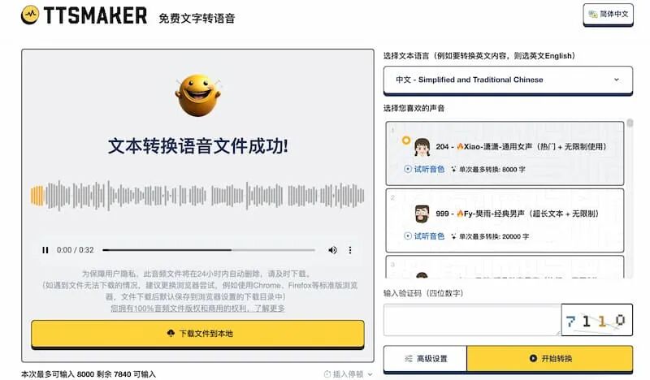Preview voice 试听音色 for 999 Fy-樊雨
Viewport: 650px width, 380px height.
pyautogui.click(x=424, y=236)
